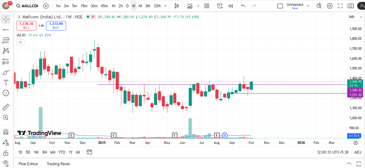Select the D daily timeframe

[x=127, y=6]
